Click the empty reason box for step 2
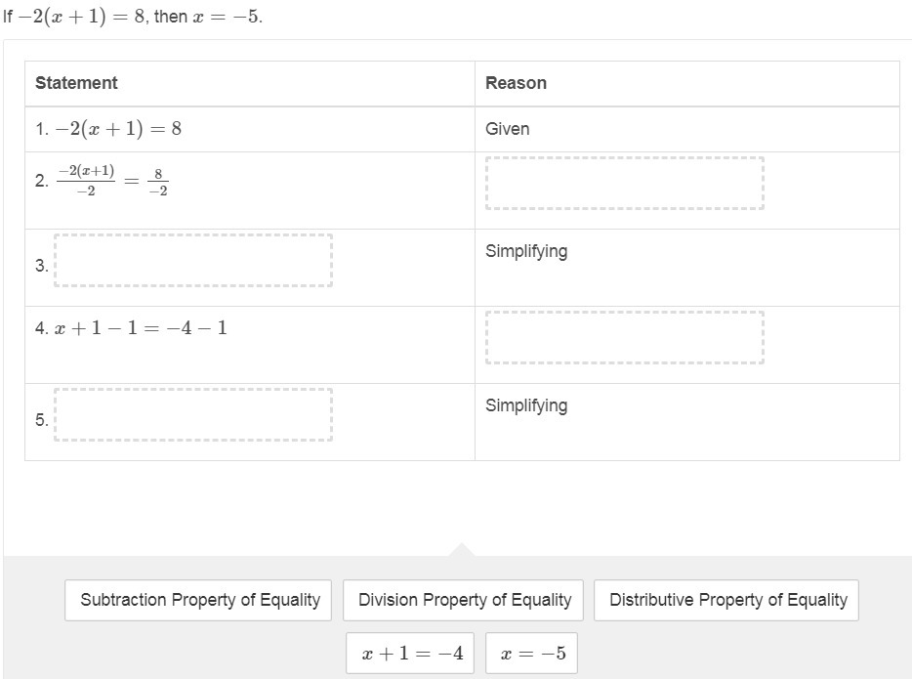This screenshot has width=912, height=679. [x=625, y=183]
